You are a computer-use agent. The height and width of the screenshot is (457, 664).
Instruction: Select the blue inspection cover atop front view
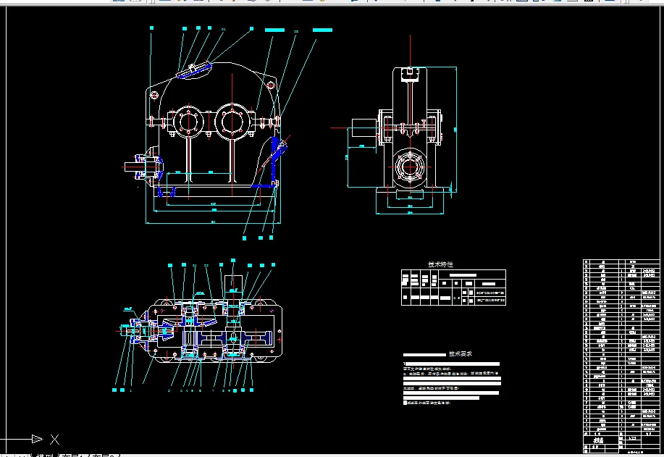(194, 71)
